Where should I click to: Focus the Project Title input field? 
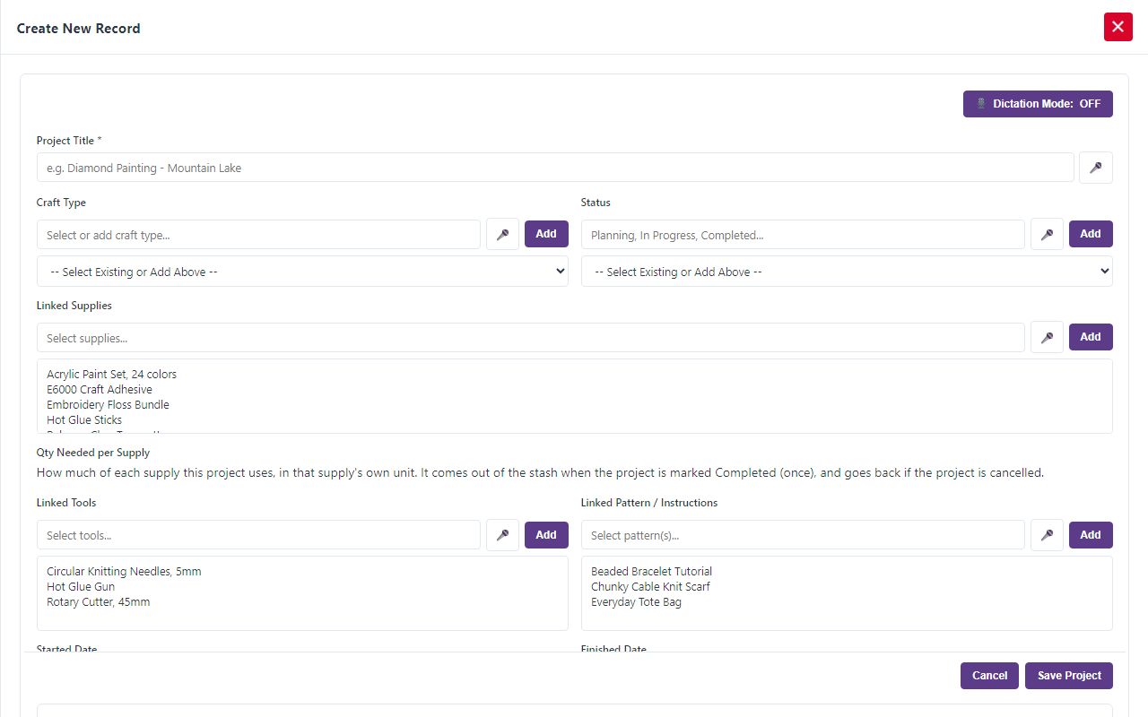(x=555, y=168)
